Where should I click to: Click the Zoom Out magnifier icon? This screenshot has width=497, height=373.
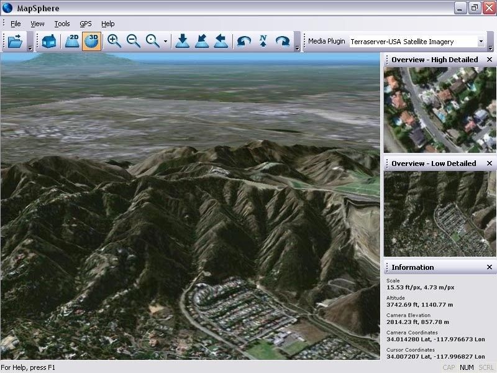point(134,41)
